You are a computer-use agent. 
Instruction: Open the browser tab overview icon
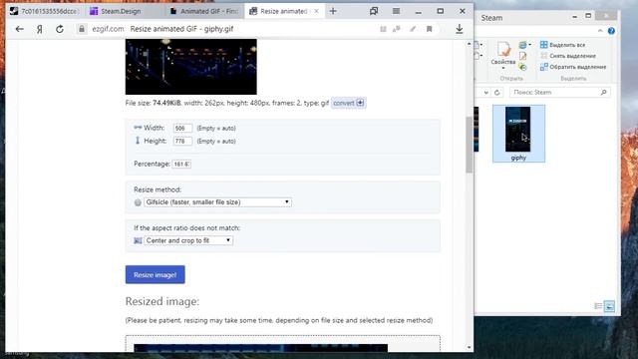click(374, 11)
